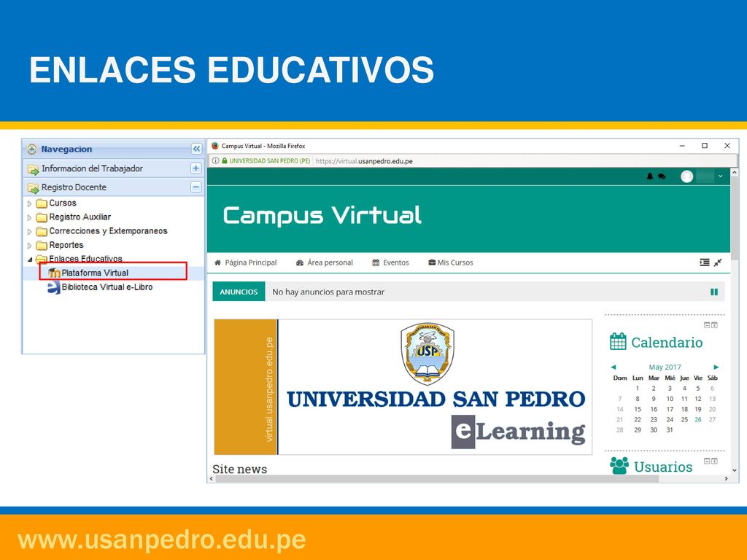Click the dashboard icon beside Área personal
This screenshot has height=560, width=747.
[x=300, y=262]
